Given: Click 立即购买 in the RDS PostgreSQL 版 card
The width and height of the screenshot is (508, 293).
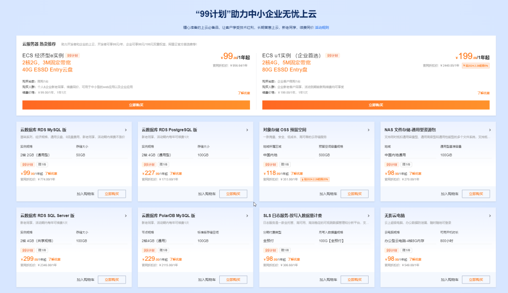Looking at the screenshot, I should 233,194.
